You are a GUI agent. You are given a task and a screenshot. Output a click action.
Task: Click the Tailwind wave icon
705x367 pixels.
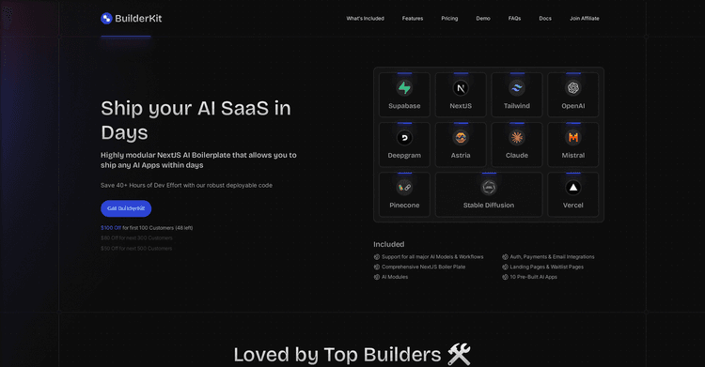click(x=517, y=88)
